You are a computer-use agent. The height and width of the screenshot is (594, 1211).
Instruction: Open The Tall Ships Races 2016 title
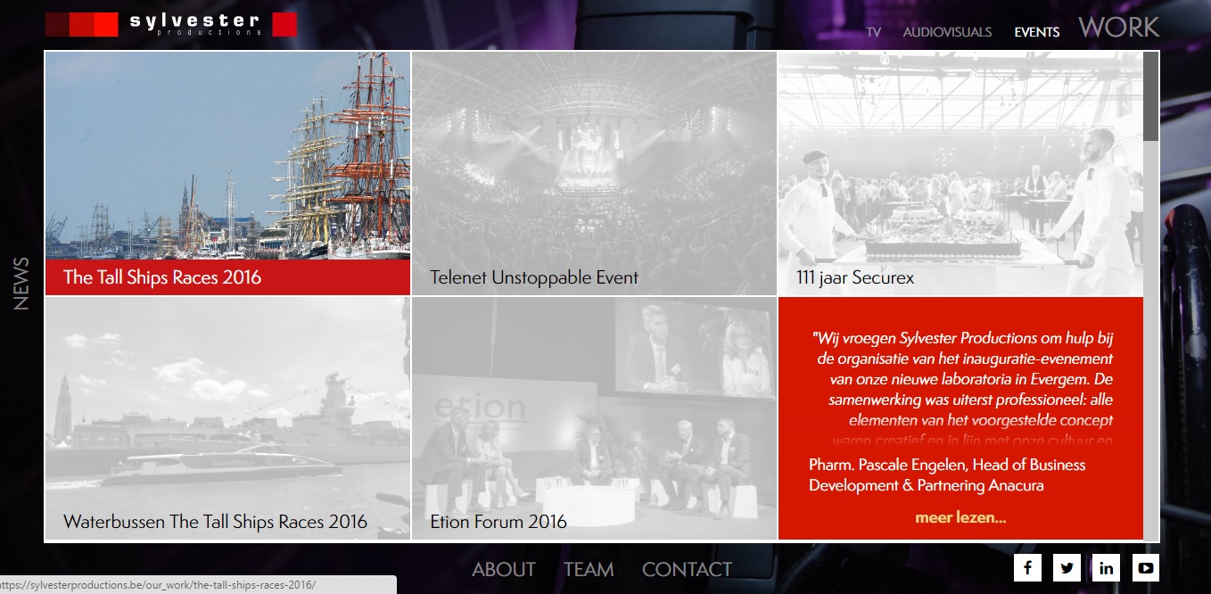pos(162,277)
